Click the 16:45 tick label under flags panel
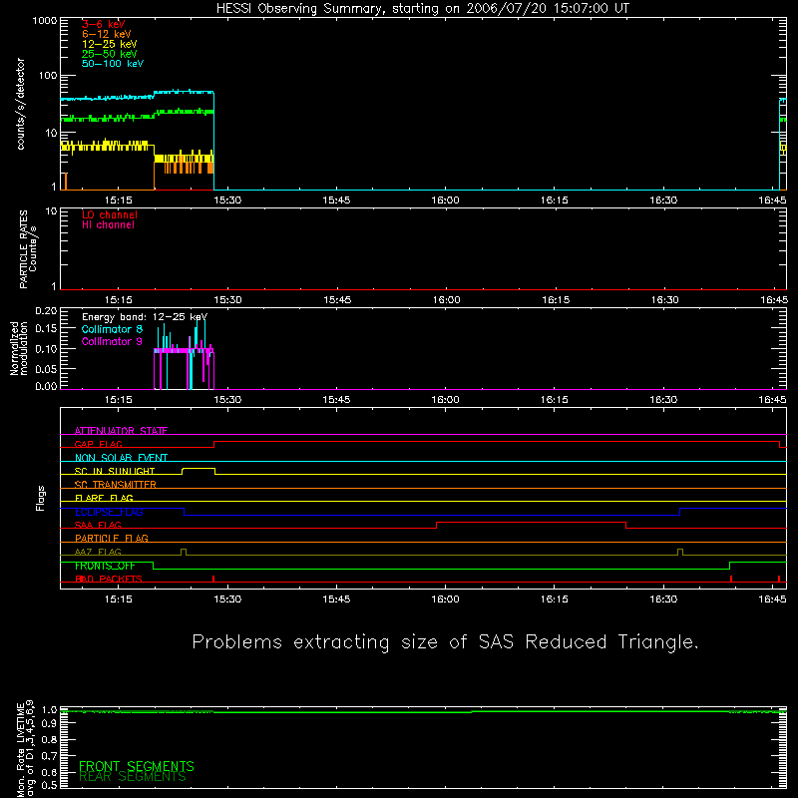The height and width of the screenshot is (798, 798). coord(772,599)
